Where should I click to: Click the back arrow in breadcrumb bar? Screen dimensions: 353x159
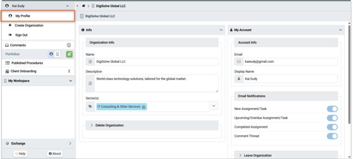[77, 6]
